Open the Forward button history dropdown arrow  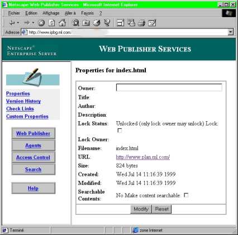(x=33, y=23)
